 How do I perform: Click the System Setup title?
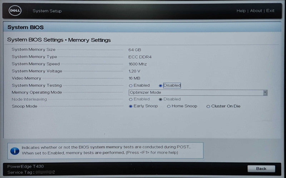pos(47,11)
